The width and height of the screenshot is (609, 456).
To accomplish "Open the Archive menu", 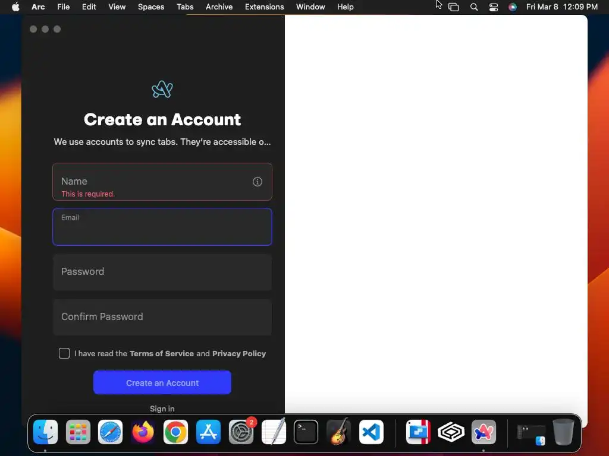I will 219,7.
